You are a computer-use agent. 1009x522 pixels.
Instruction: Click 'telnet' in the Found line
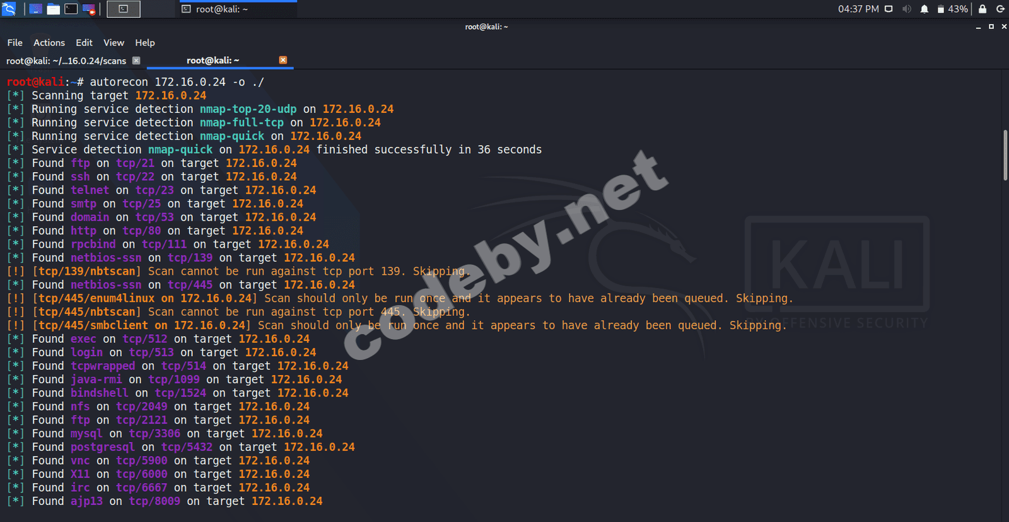click(x=90, y=190)
